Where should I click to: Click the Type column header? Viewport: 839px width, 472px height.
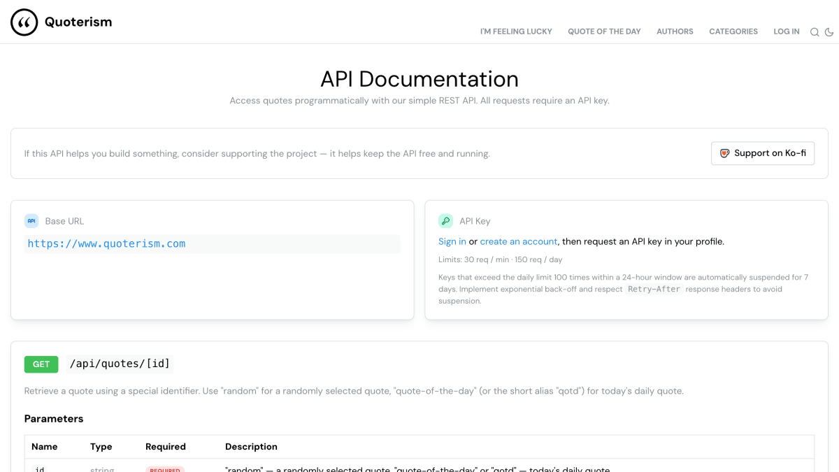(101, 447)
